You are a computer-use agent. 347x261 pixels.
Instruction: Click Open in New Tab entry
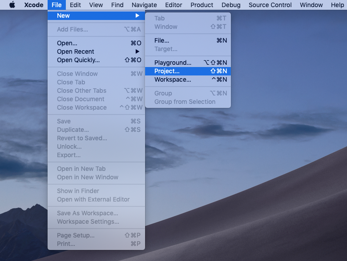tap(96, 169)
